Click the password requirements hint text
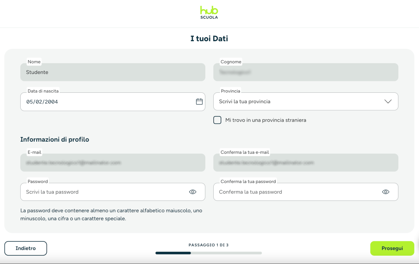 pos(111,215)
